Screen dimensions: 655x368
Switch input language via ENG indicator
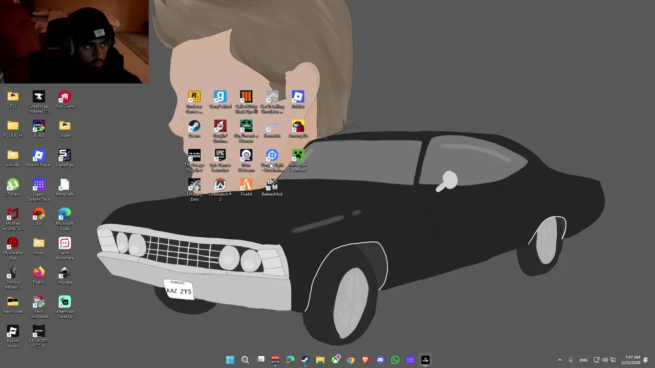[x=583, y=360]
